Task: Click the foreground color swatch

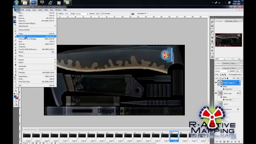Action: click(15, 97)
